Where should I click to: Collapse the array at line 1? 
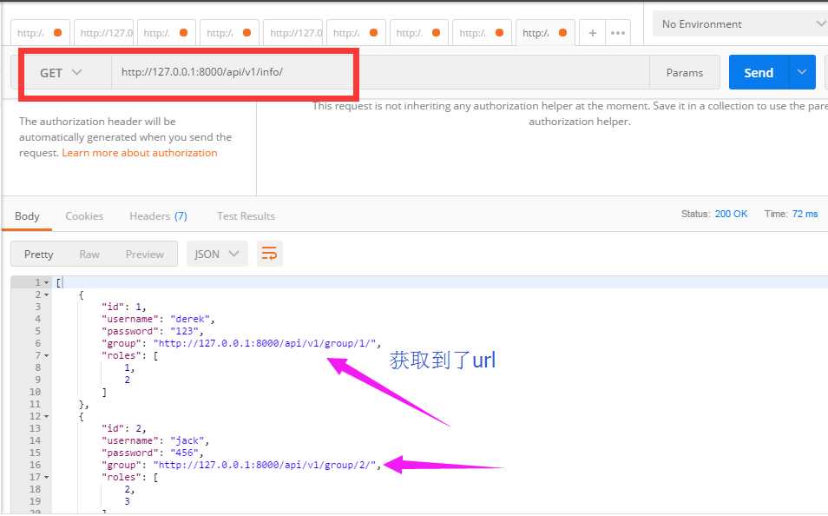click(x=47, y=283)
